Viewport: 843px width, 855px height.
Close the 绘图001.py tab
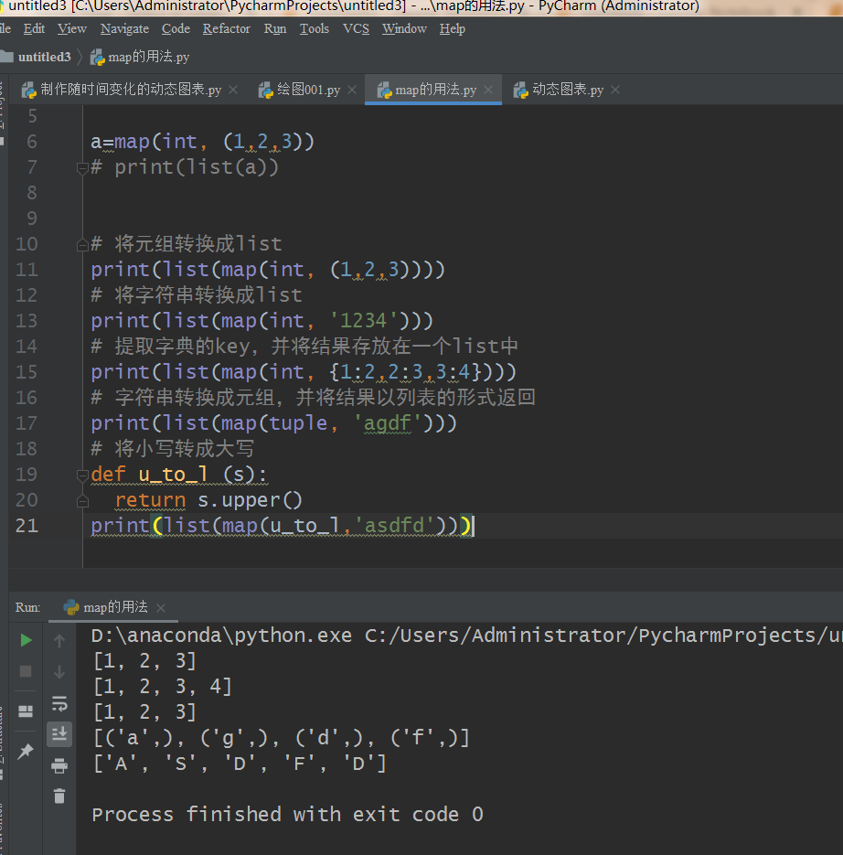coord(352,90)
